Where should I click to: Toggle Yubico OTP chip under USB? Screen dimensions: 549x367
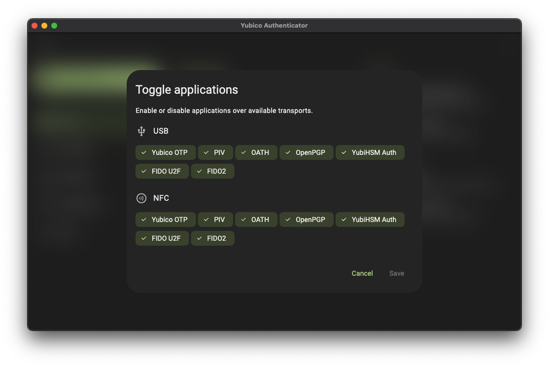(x=165, y=152)
